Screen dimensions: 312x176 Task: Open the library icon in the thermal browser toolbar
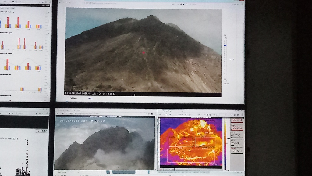coord(235,114)
